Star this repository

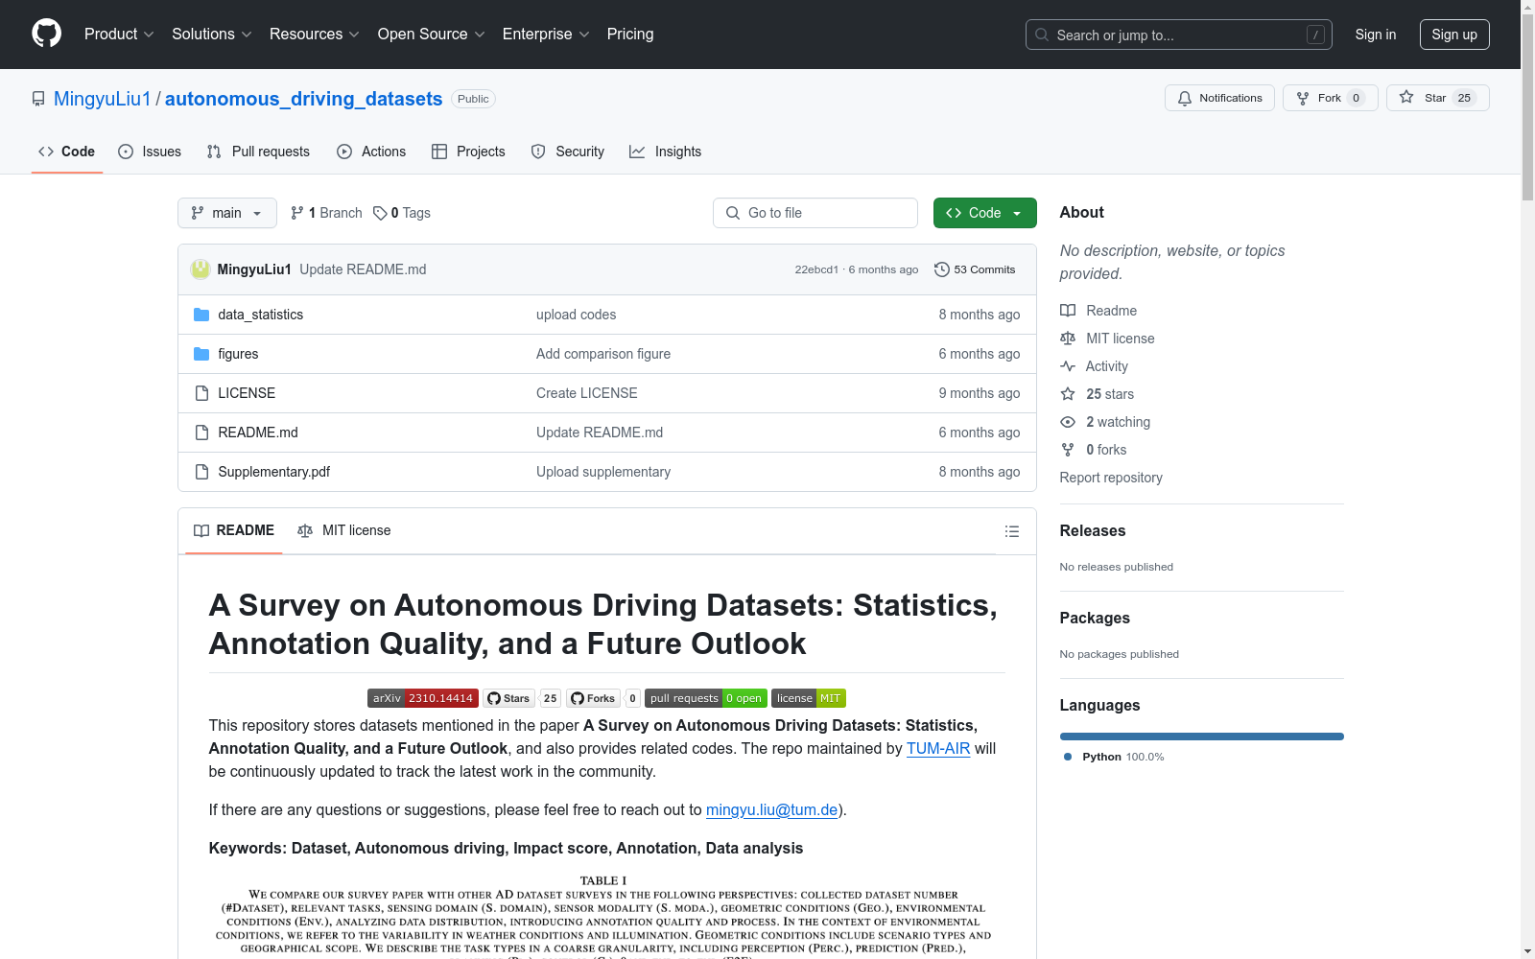(1437, 98)
